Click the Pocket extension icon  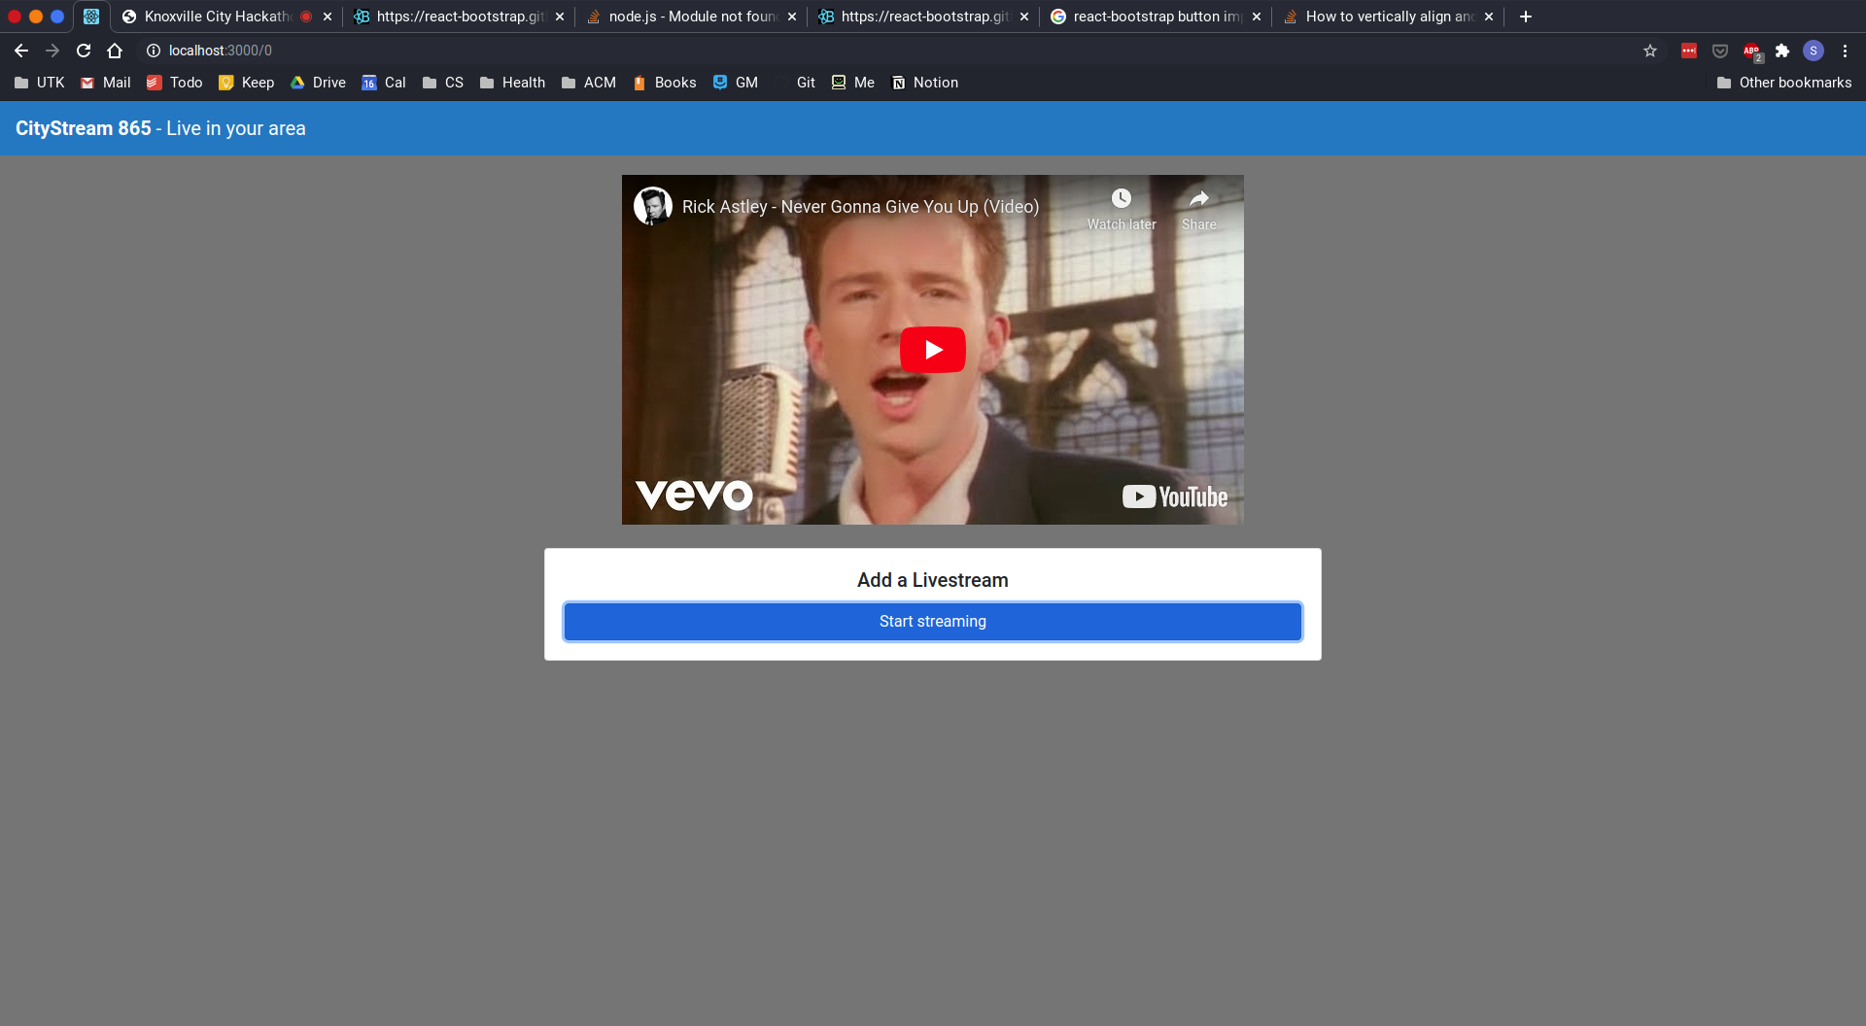[x=1720, y=51]
